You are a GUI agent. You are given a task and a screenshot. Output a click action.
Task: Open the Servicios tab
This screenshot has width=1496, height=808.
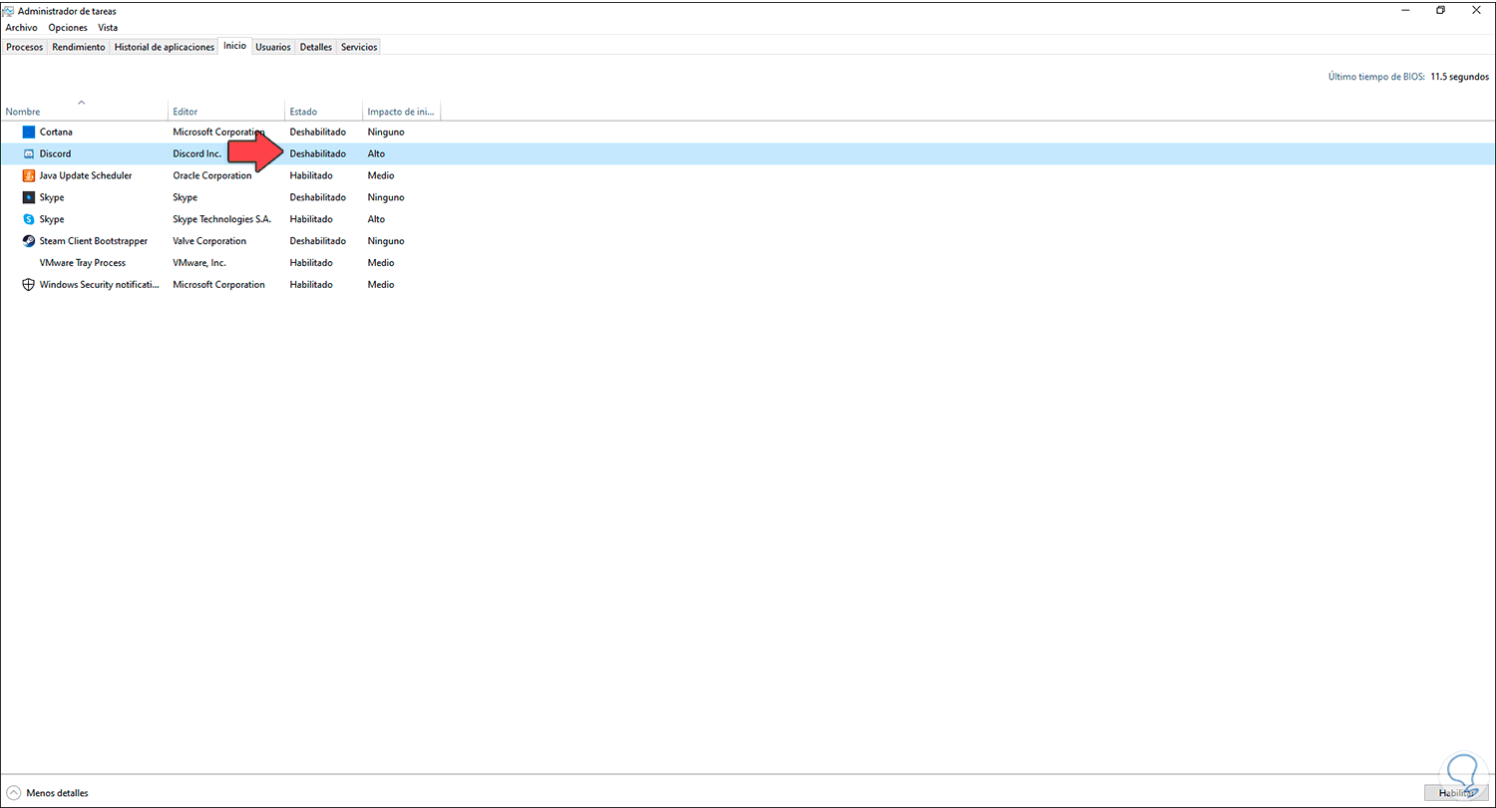359,47
